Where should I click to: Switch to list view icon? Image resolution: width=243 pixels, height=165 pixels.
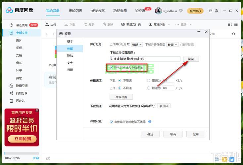[x=236, y=24]
